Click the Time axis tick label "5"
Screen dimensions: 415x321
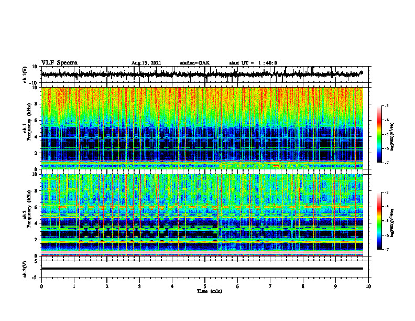[205, 286]
